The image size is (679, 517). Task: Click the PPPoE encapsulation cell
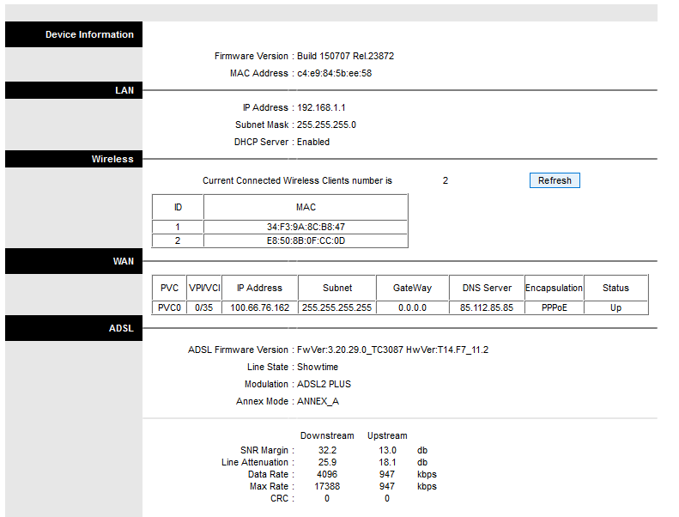[x=555, y=307]
